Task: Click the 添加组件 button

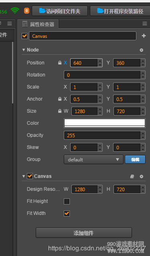Action: click(x=83, y=233)
